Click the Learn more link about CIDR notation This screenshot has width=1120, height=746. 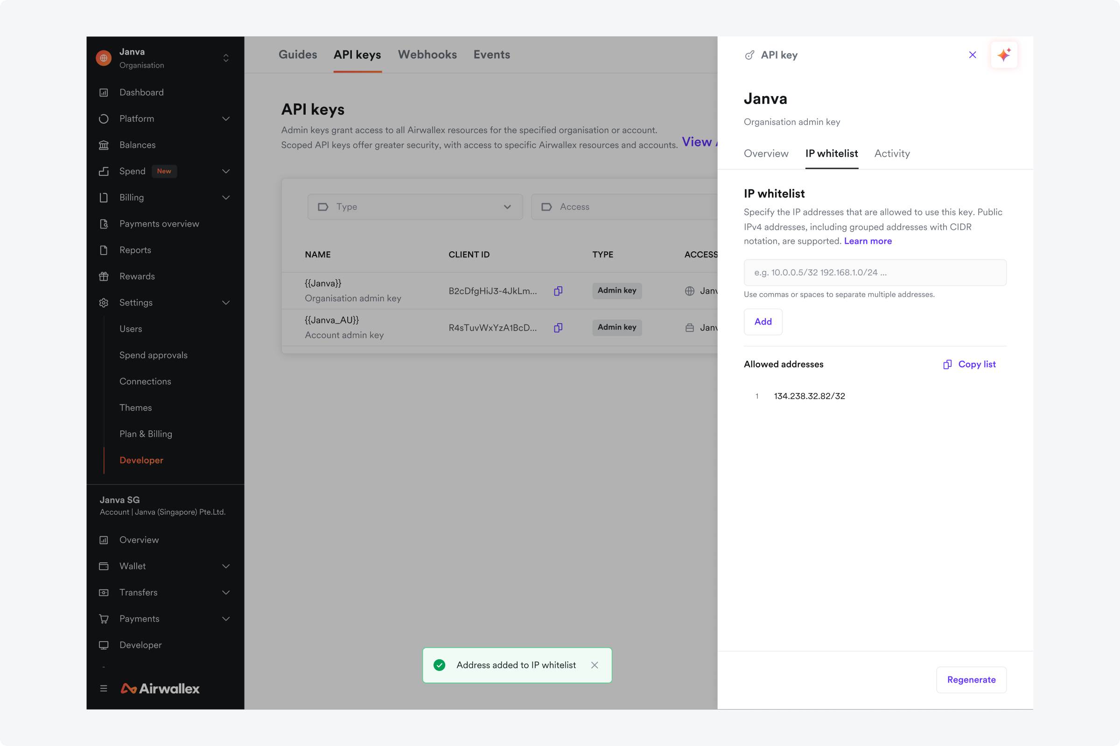868,241
